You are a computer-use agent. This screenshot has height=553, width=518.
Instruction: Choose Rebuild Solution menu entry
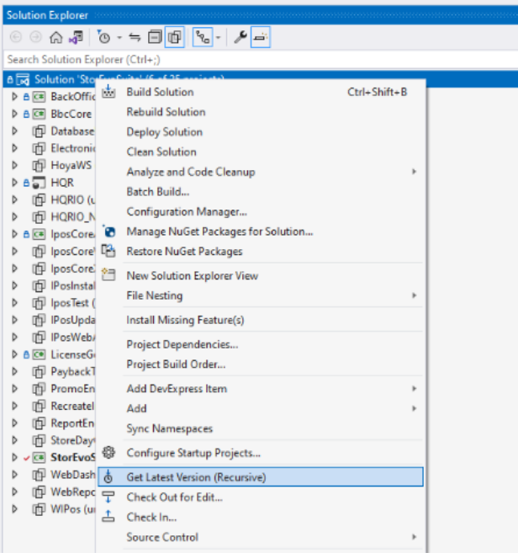[261, 112]
